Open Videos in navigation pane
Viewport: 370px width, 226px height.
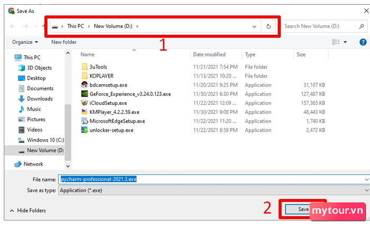point(34,130)
